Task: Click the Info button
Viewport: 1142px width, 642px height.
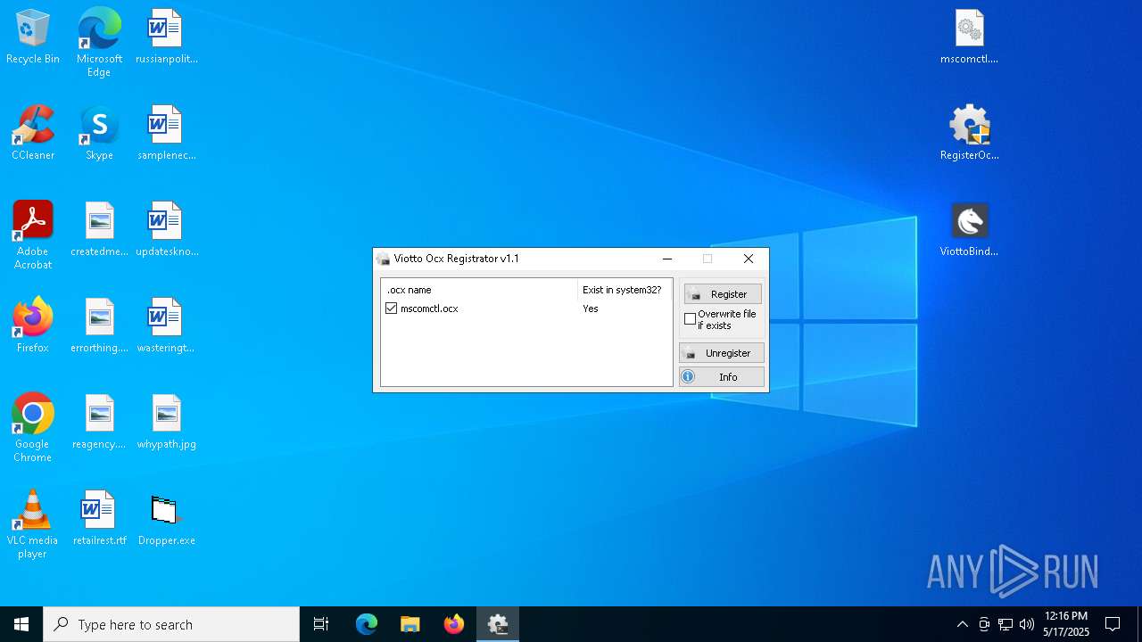Action: [722, 377]
